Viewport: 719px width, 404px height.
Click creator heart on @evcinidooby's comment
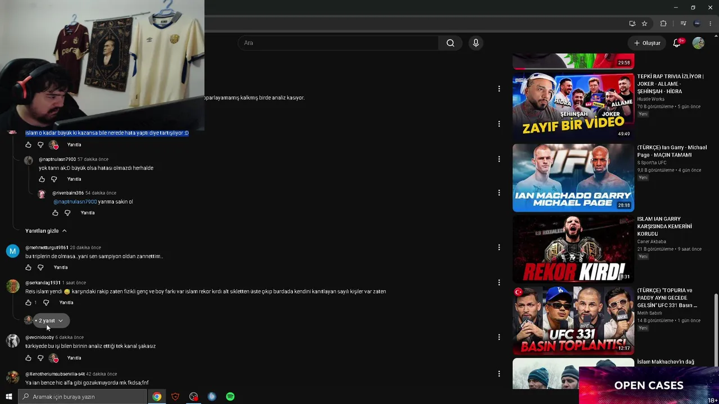point(53,358)
